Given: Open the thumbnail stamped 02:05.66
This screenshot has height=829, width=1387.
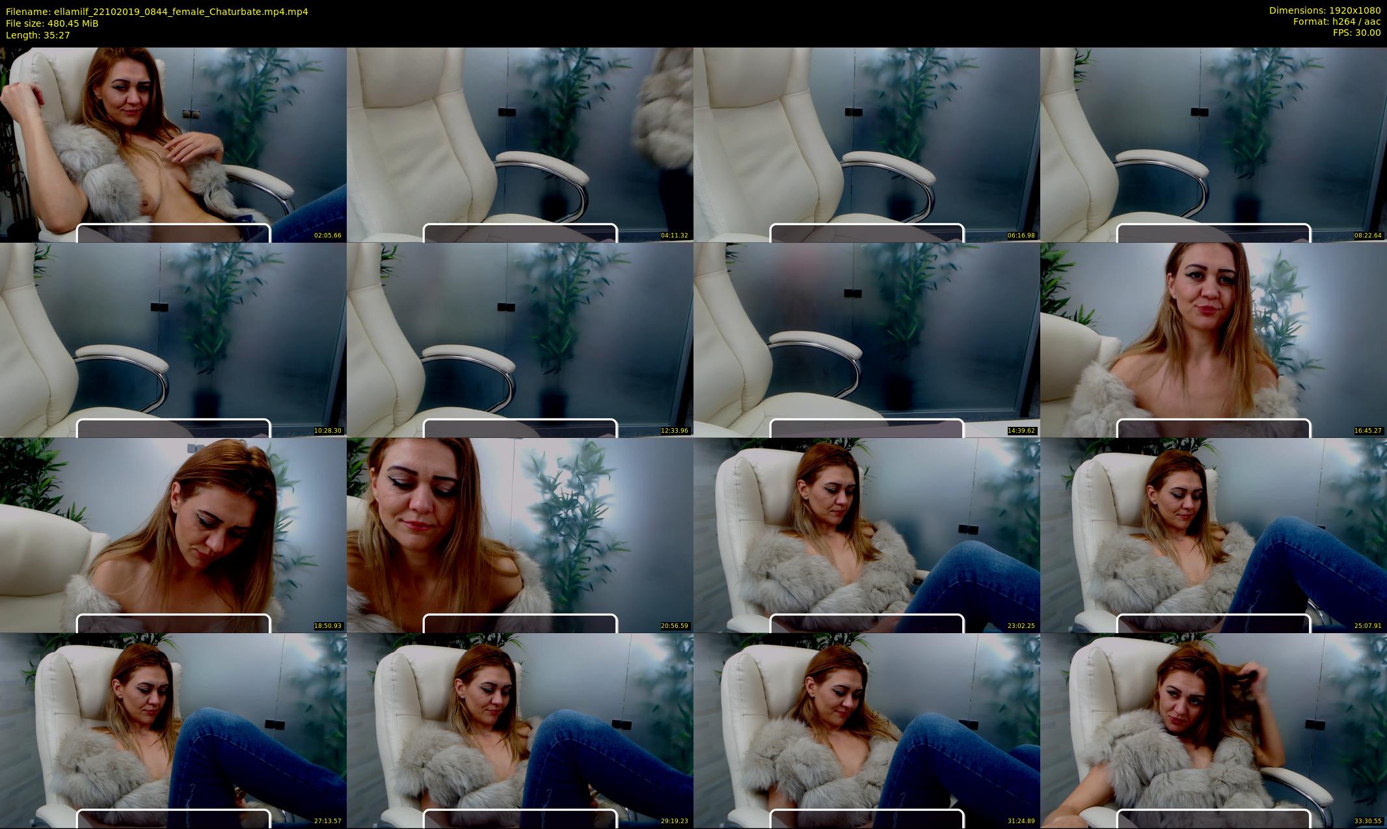Looking at the screenshot, I should click(x=173, y=144).
